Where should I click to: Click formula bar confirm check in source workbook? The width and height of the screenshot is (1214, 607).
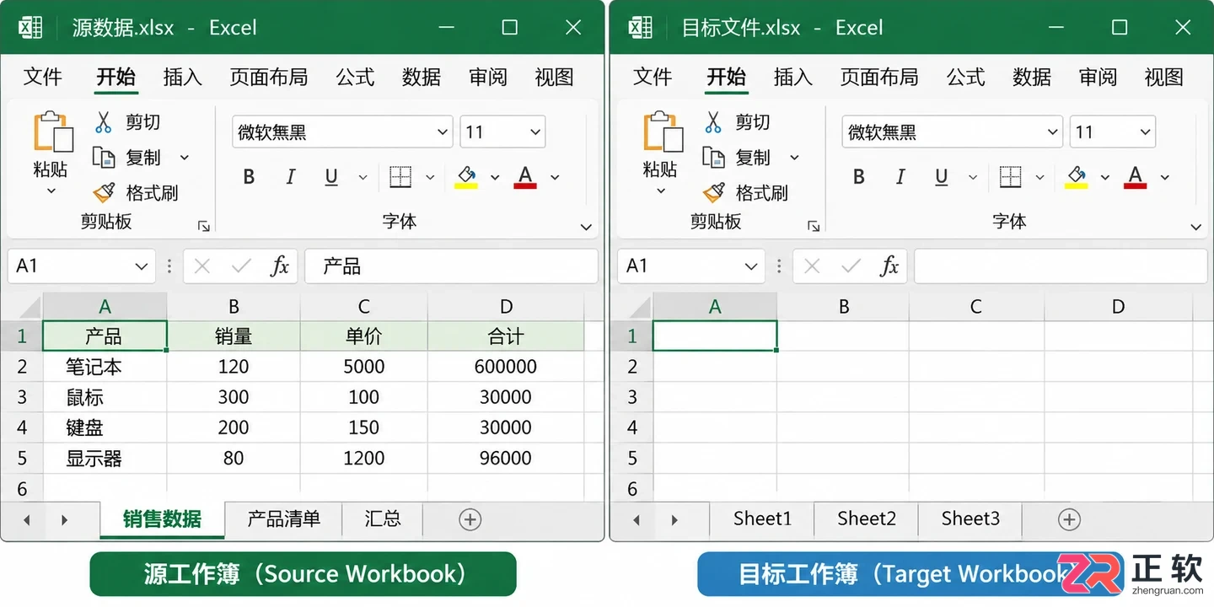click(x=241, y=266)
